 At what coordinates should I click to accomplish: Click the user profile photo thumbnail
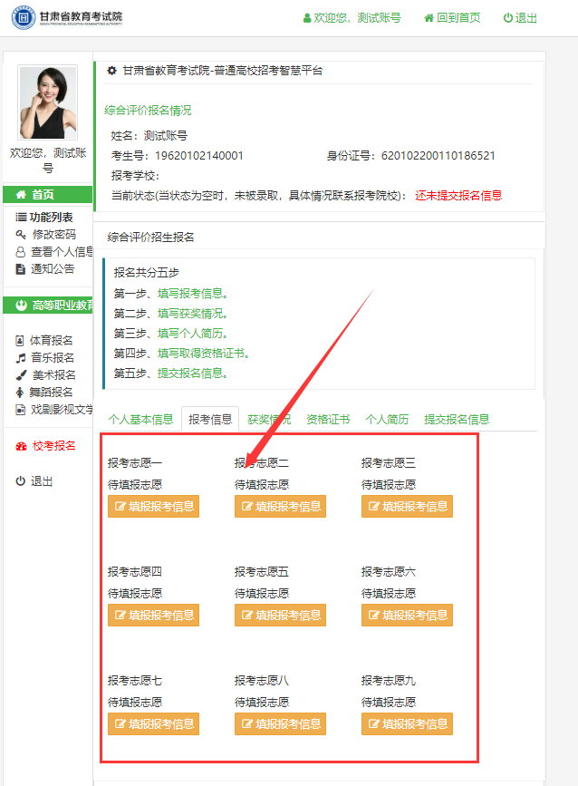(x=48, y=102)
